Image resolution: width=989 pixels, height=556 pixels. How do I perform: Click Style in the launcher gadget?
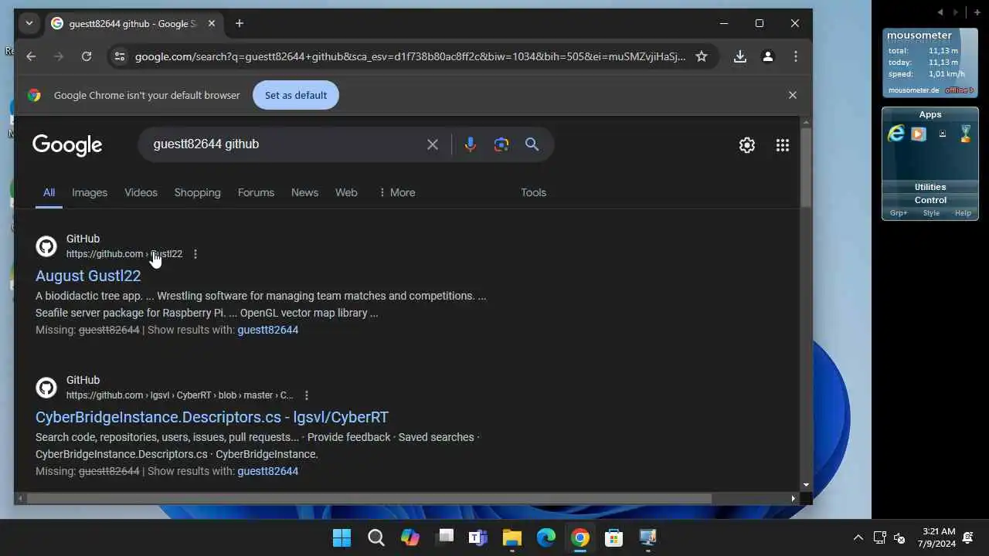[x=931, y=213]
